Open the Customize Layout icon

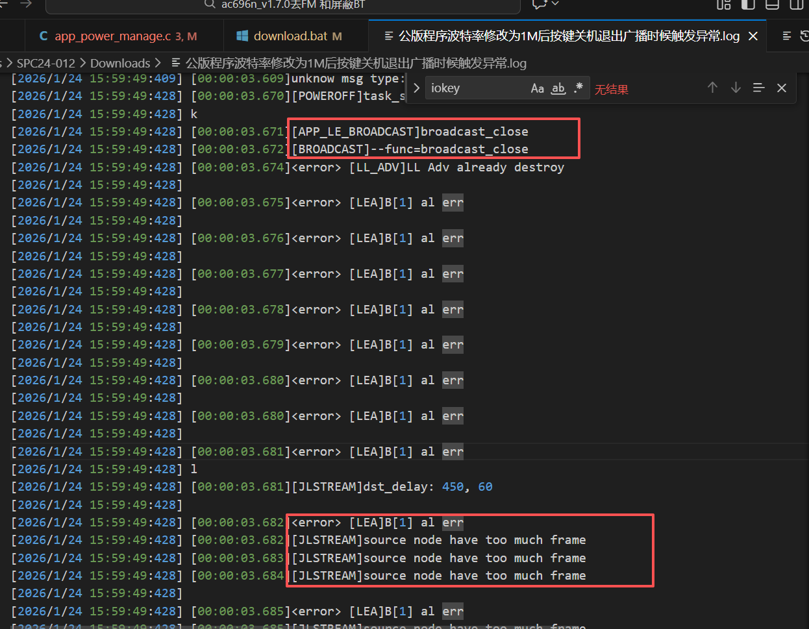(723, 4)
